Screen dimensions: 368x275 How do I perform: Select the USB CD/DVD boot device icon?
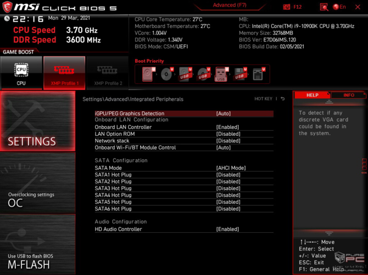coord(203,74)
